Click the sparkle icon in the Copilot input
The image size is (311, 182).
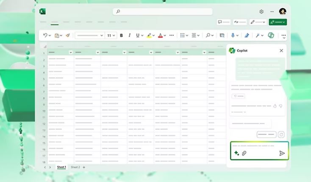[236, 153]
